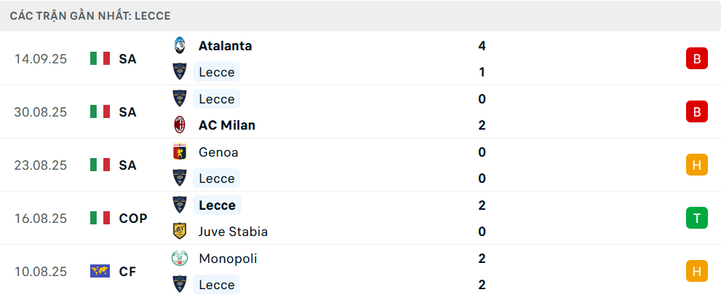721x295 pixels.
Task: Select the Genoa team name
Action: (x=218, y=152)
